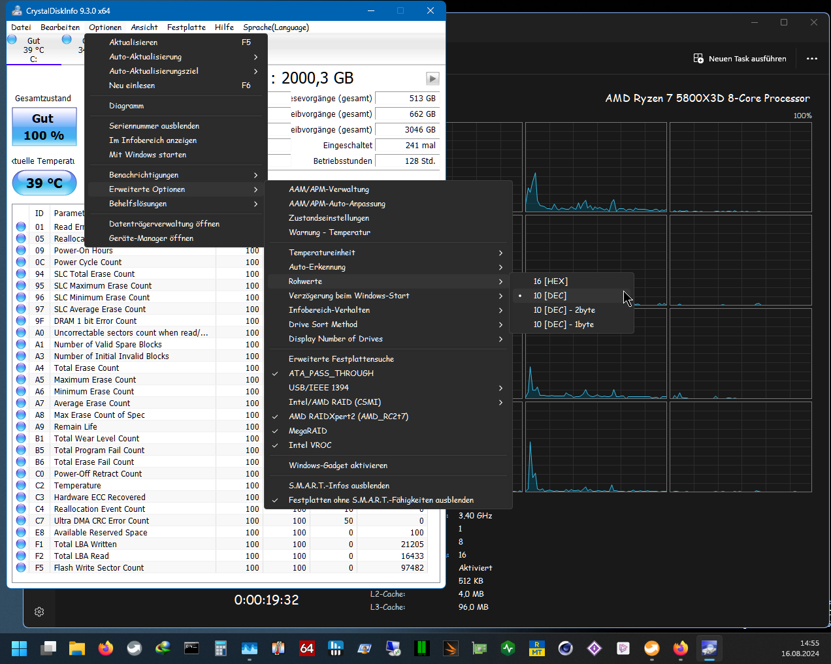The image size is (831, 664).
Task: Open Task Manager settings gear icon
Action: coord(39,612)
